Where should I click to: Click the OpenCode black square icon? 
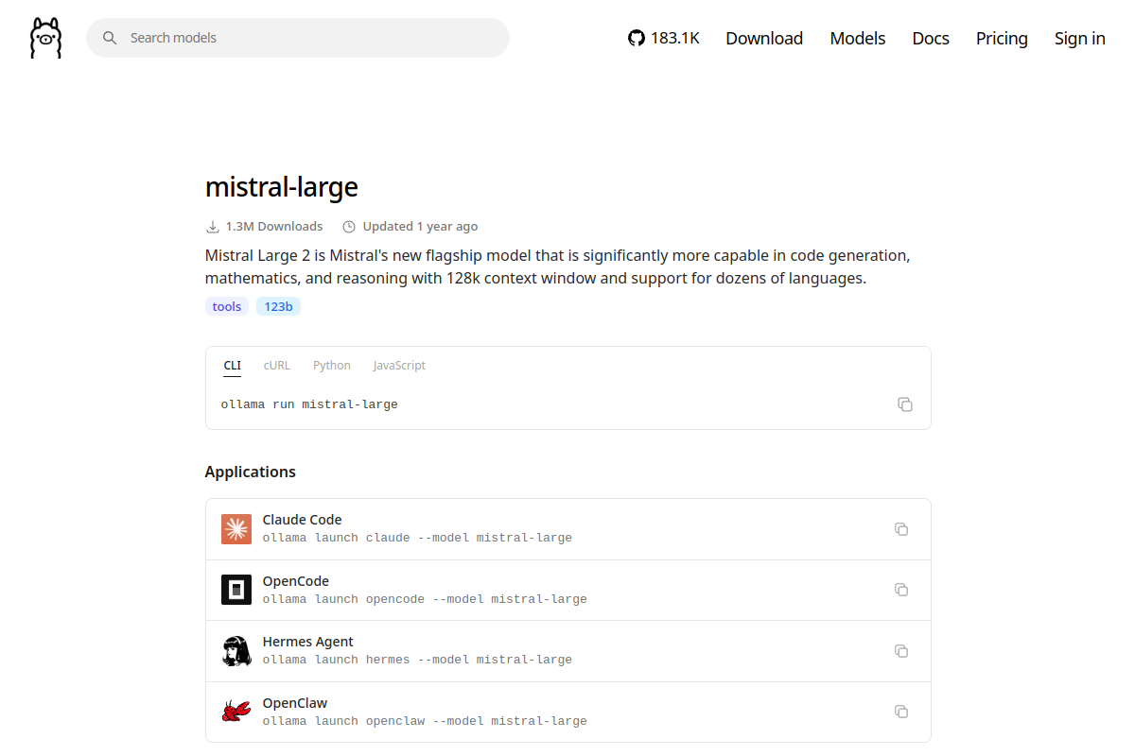[x=236, y=590]
